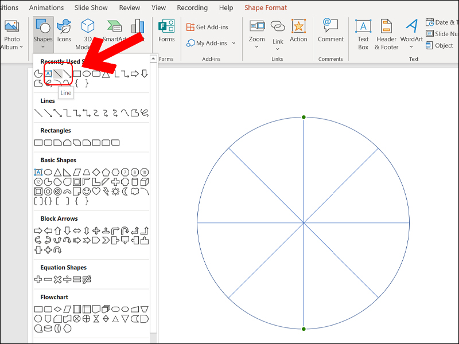Choose the smiley face basic shape
The image size is (459, 344).
87,191
